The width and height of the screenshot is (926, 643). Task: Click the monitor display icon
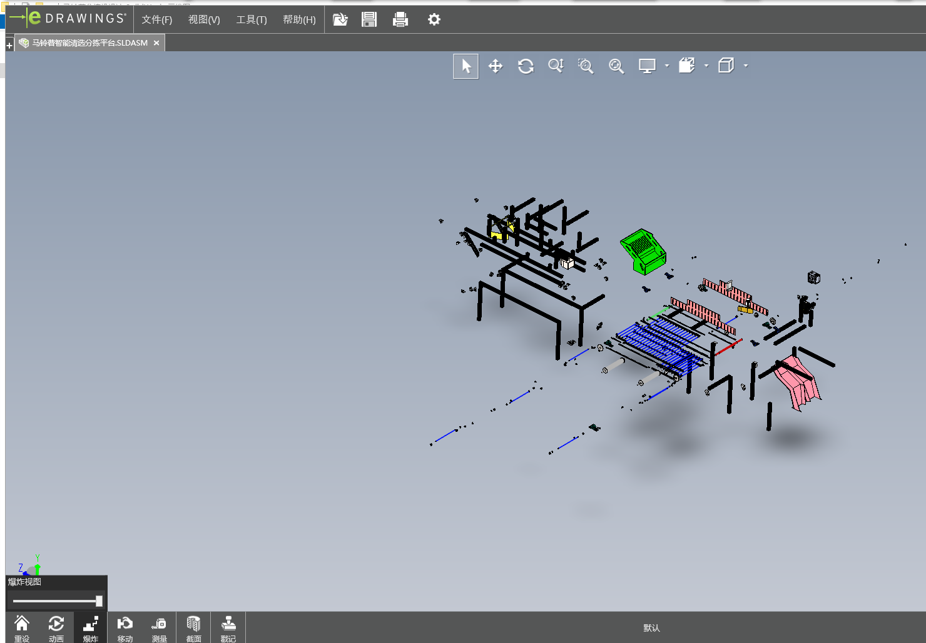pos(647,66)
